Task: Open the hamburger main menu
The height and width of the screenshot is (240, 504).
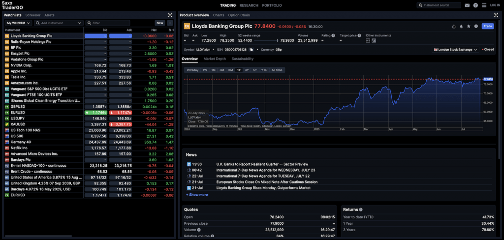Action: click(484, 5)
